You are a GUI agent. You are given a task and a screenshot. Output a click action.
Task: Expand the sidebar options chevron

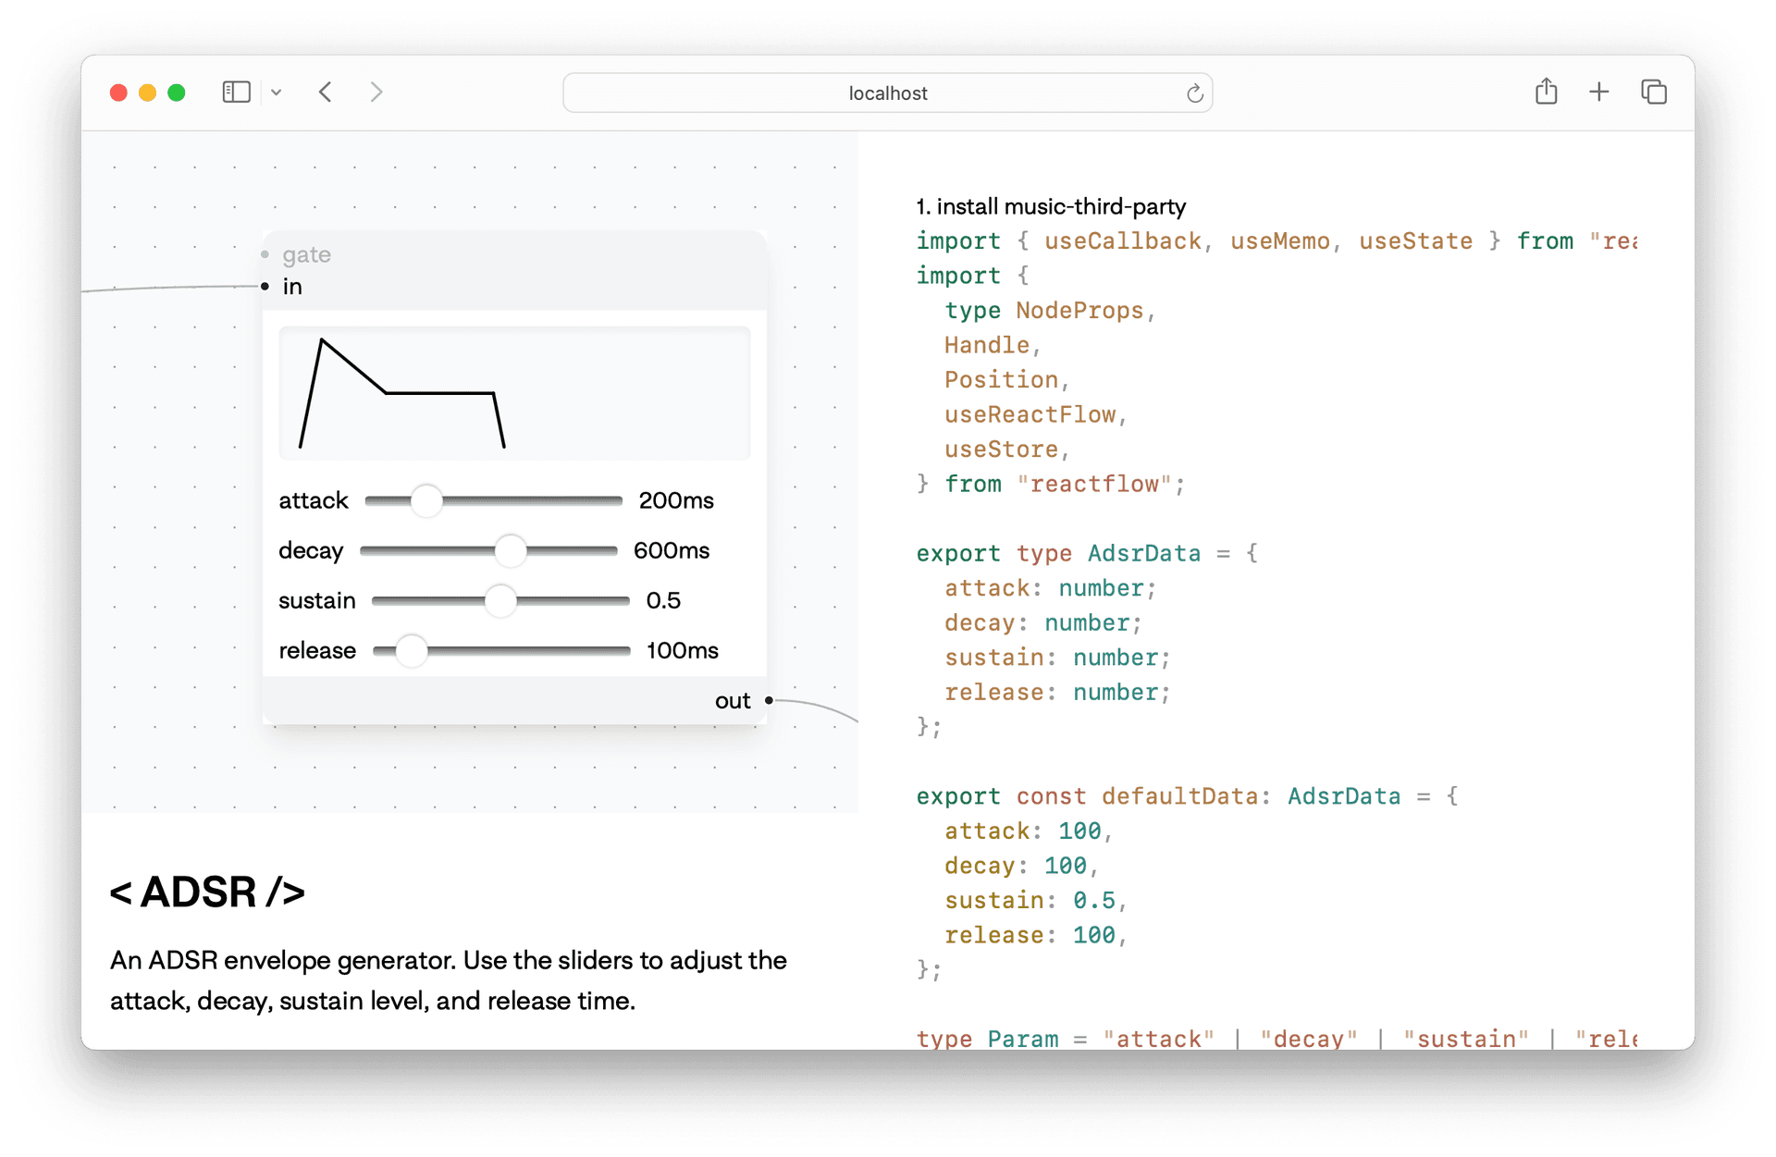click(x=276, y=92)
